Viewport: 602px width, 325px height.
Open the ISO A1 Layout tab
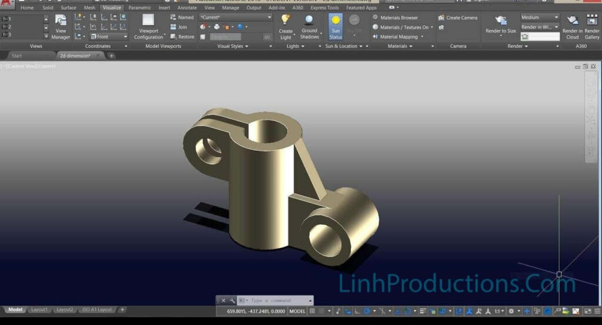pyautogui.click(x=97, y=309)
